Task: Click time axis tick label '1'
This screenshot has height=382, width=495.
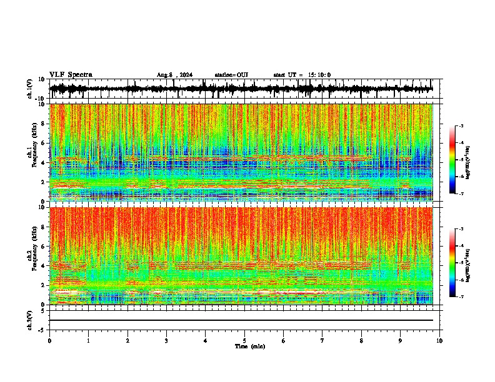Action: pos(88,341)
